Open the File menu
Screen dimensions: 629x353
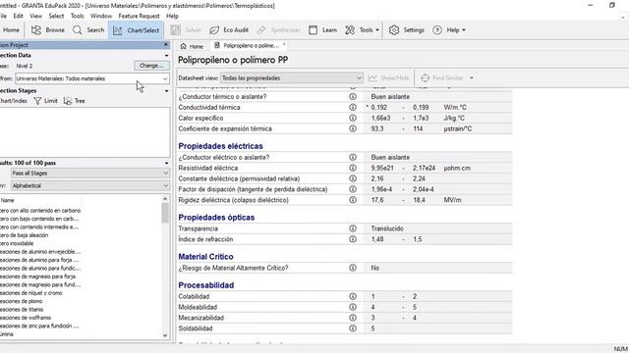click(3, 16)
